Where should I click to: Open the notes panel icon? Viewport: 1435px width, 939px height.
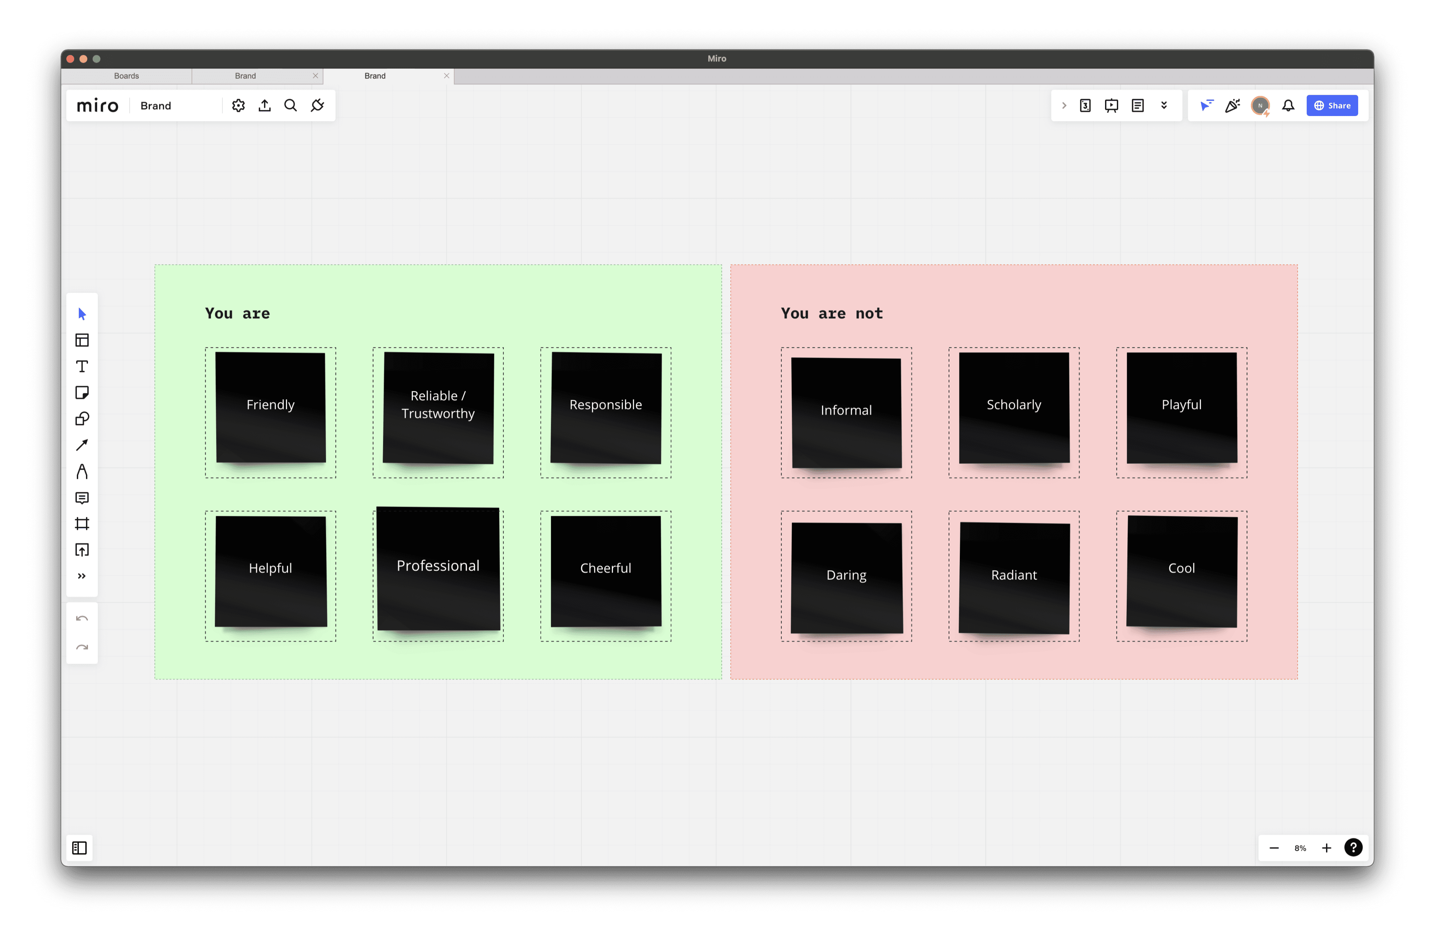click(1138, 106)
